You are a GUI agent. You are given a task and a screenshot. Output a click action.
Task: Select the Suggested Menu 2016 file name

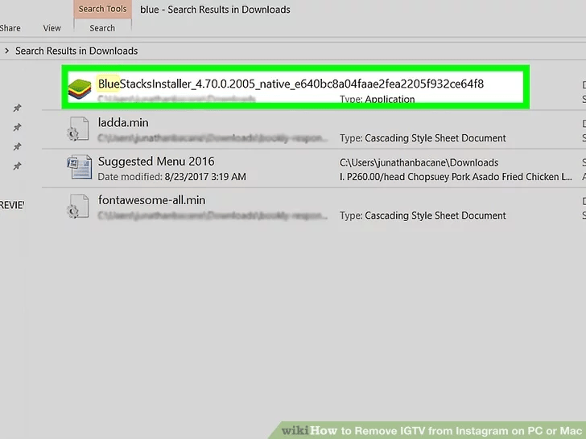coord(156,162)
